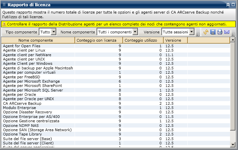
Task: Sort by Nome componente column header
Action: 38,40
